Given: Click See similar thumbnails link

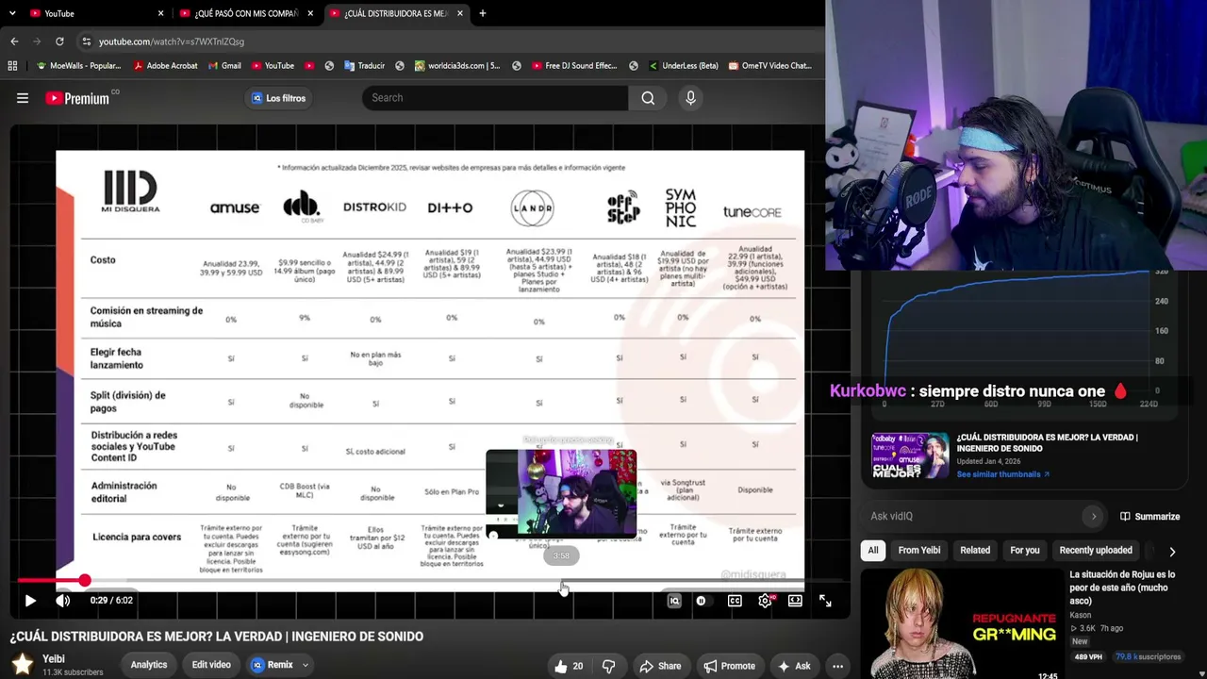Looking at the screenshot, I should (1003, 474).
